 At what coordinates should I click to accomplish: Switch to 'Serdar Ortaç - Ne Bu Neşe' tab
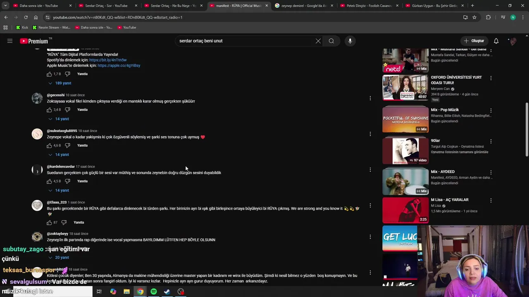click(173, 6)
